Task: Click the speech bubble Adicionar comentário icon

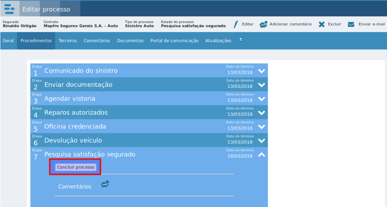Action: tap(263, 24)
